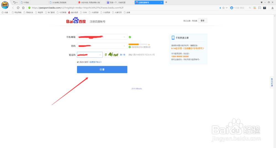Reload the page with refresh icon
The height and width of the screenshot is (148, 276).
coord(18,8)
